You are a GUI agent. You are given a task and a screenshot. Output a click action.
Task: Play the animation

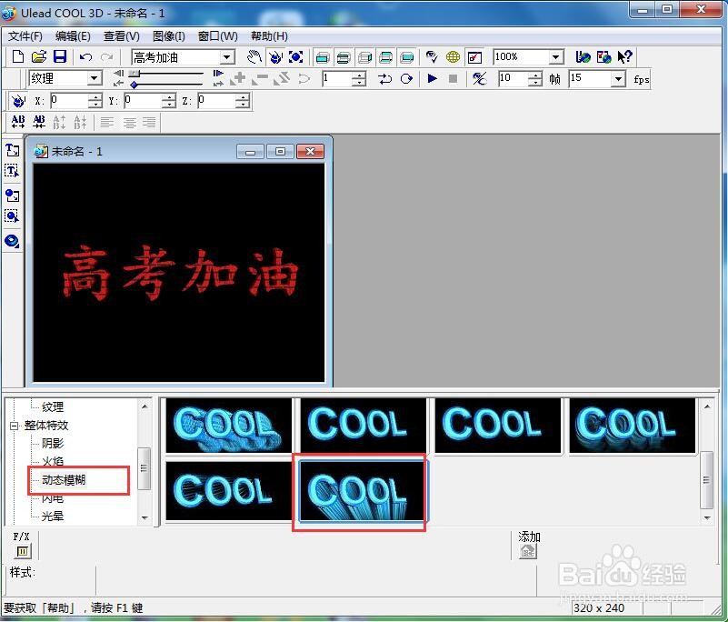click(x=433, y=78)
